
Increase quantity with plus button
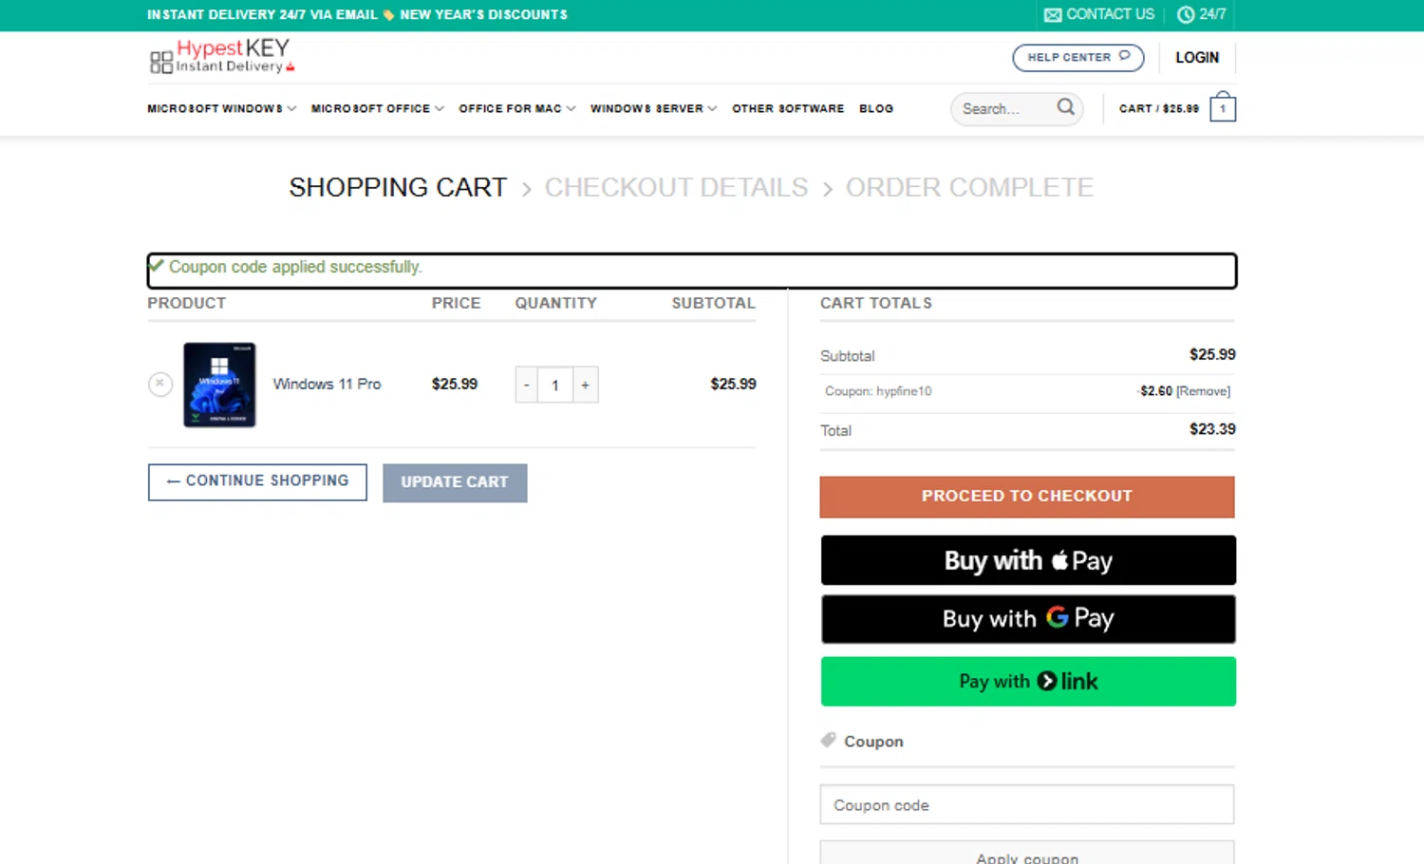[586, 385]
